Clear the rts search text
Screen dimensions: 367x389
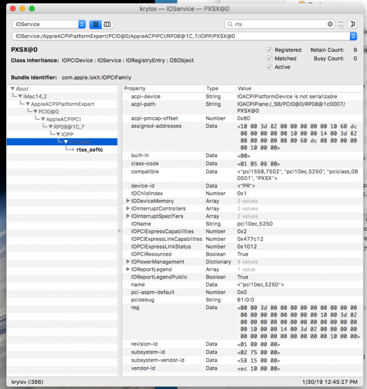tap(330, 24)
